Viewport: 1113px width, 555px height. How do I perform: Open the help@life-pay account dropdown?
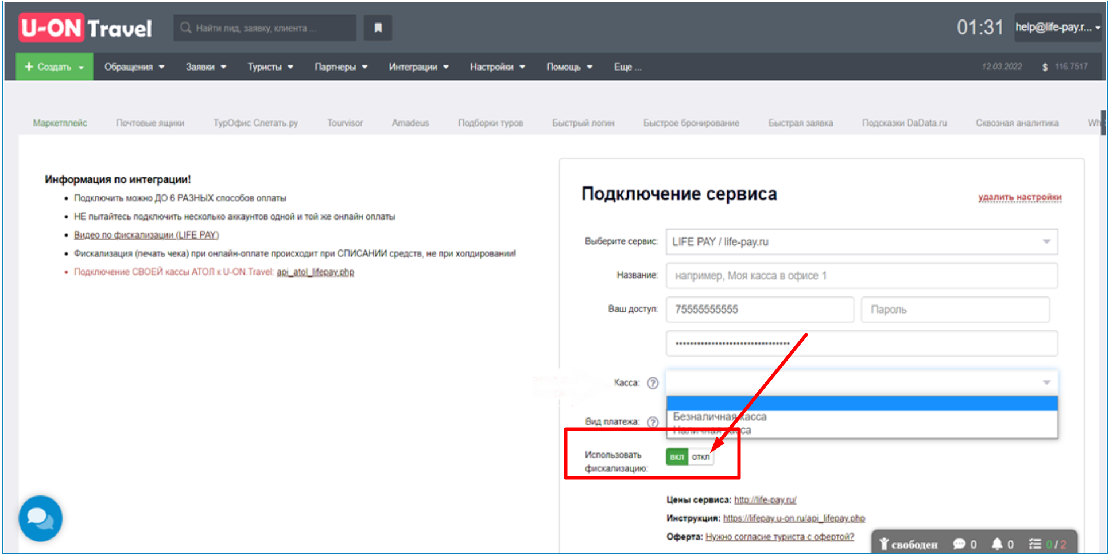pos(1058,28)
